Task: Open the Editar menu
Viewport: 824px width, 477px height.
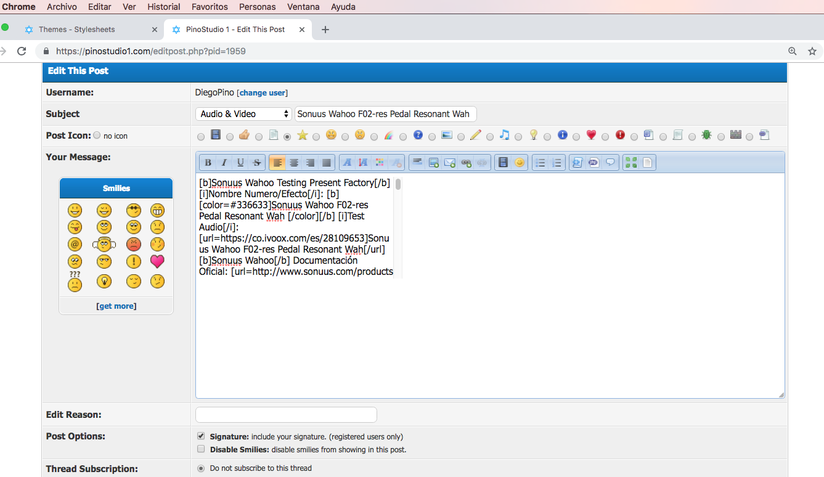Action: 100,7
